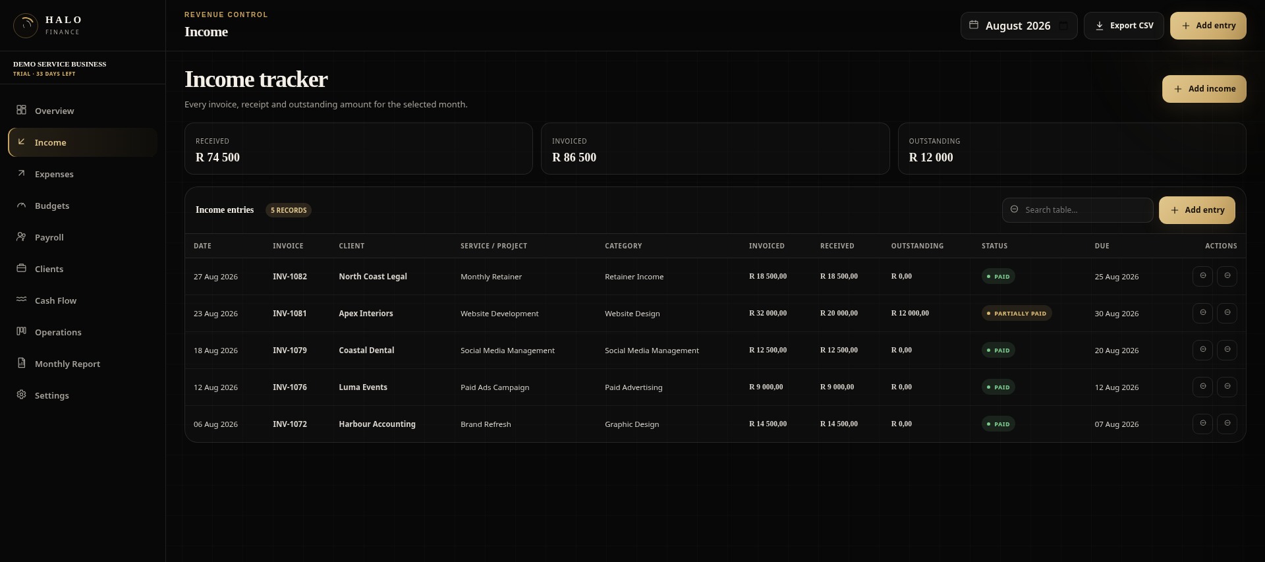The width and height of the screenshot is (1265, 562).
Task: Click the download icon beside Export CSV
Action: coord(1099,26)
